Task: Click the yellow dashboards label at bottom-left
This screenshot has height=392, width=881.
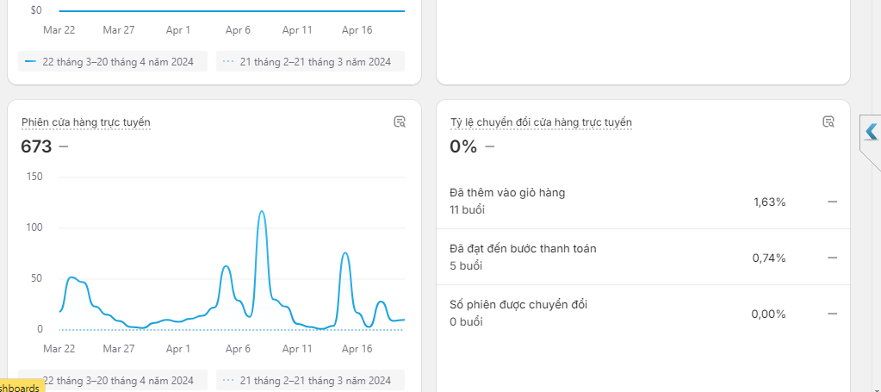Action: pyautogui.click(x=21, y=388)
